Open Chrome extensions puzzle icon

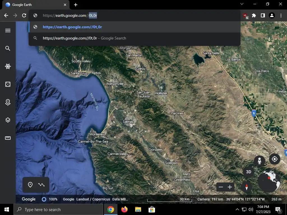(x=254, y=15)
